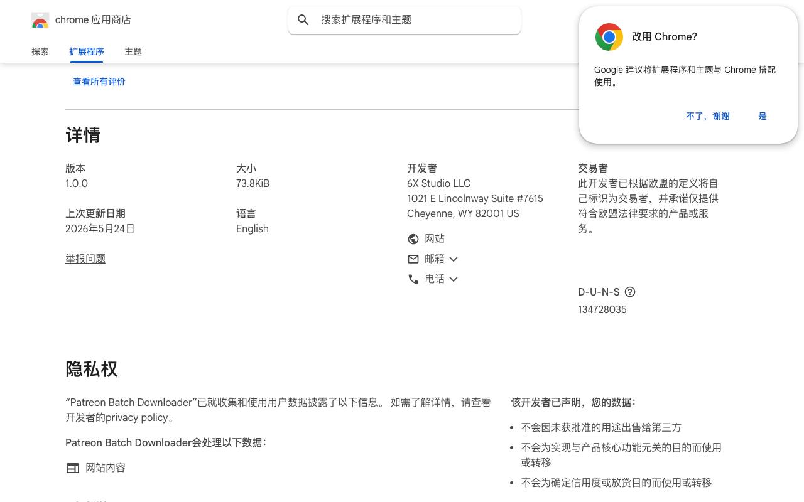Click the 网站内容 data type icon

pyautogui.click(x=73, y=468)
